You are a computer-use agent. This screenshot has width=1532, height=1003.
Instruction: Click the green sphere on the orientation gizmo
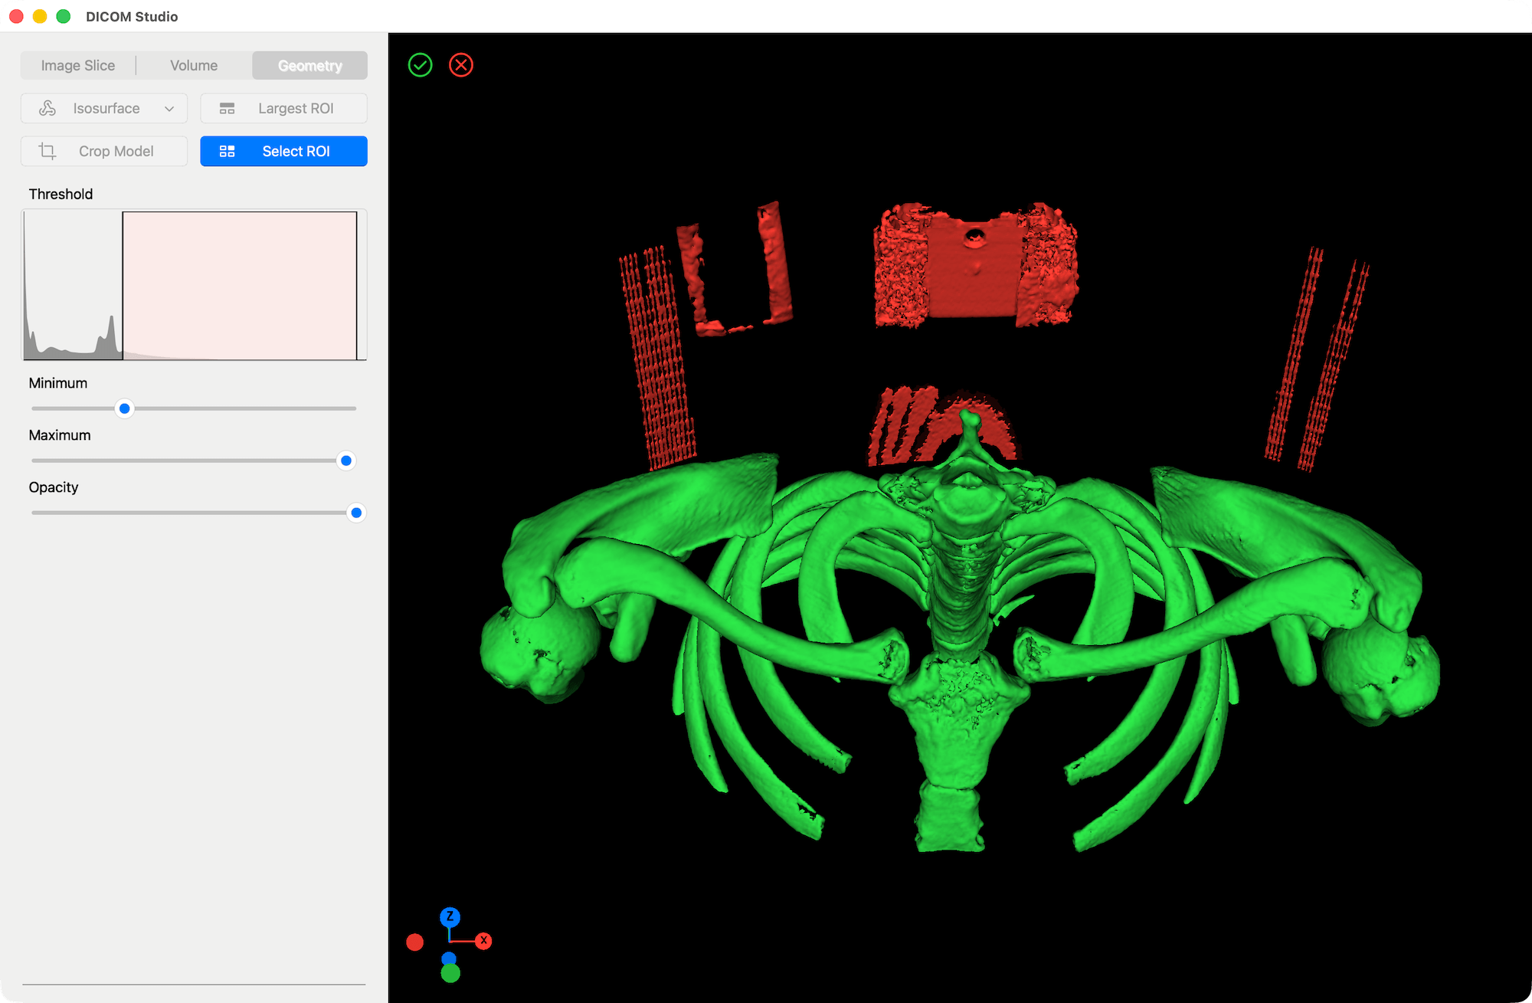[451, 975]
